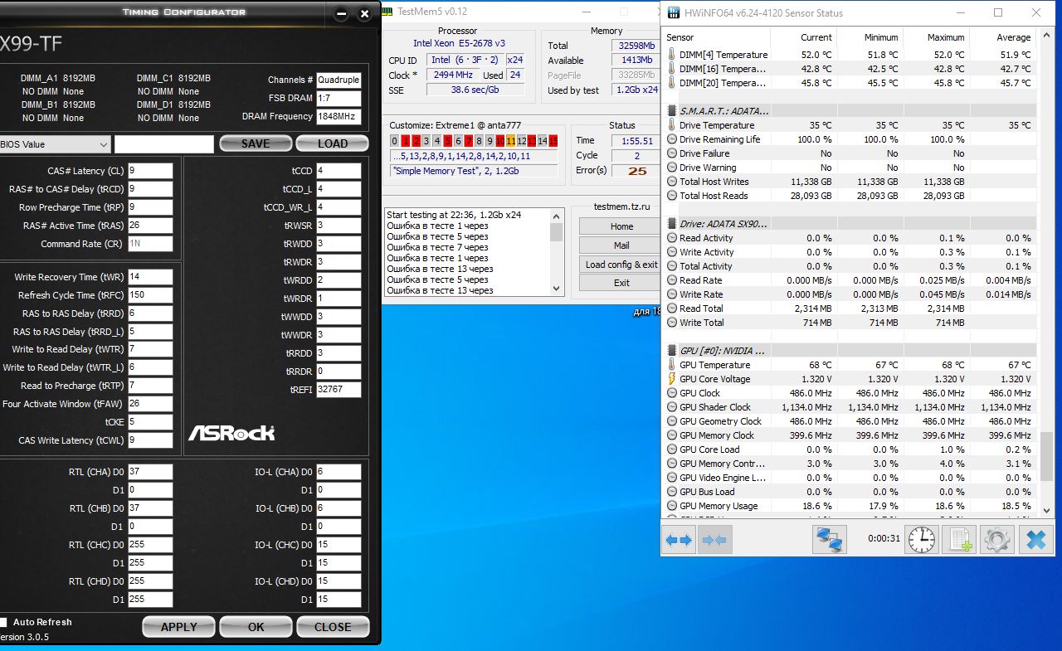Click the Mail button in TestMem5
This screenshot has height=651, width=1062.
pos(621,245)
